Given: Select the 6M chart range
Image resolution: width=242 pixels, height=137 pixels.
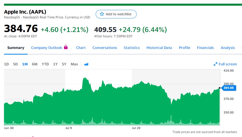Looking at the screenshot, I should tap(35, 64).
